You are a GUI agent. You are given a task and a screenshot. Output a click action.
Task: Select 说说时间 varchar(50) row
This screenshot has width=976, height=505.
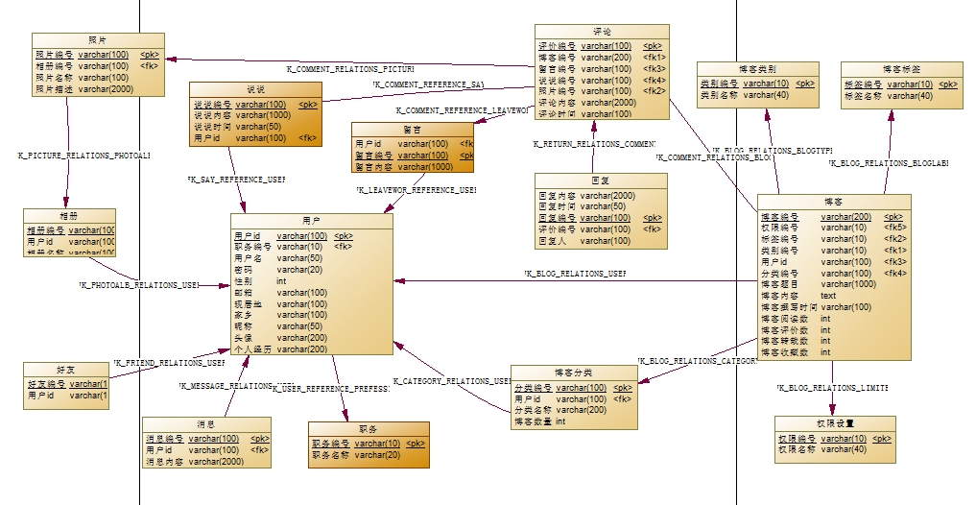[236, 127]
